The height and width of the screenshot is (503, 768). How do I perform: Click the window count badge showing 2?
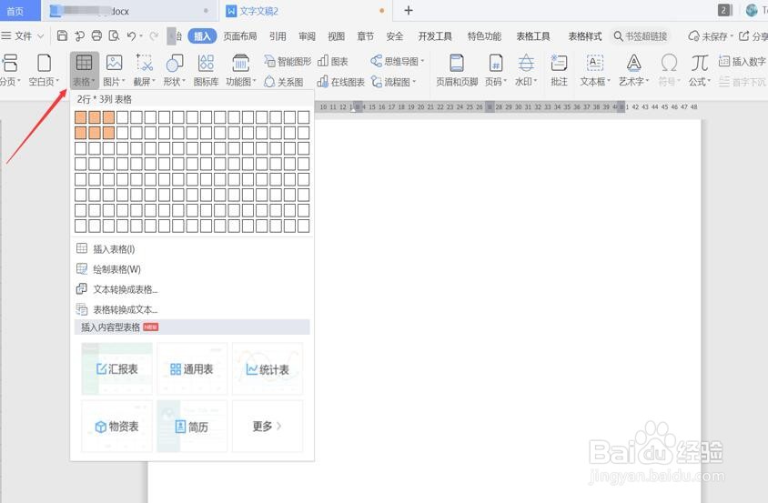(724, 10)
